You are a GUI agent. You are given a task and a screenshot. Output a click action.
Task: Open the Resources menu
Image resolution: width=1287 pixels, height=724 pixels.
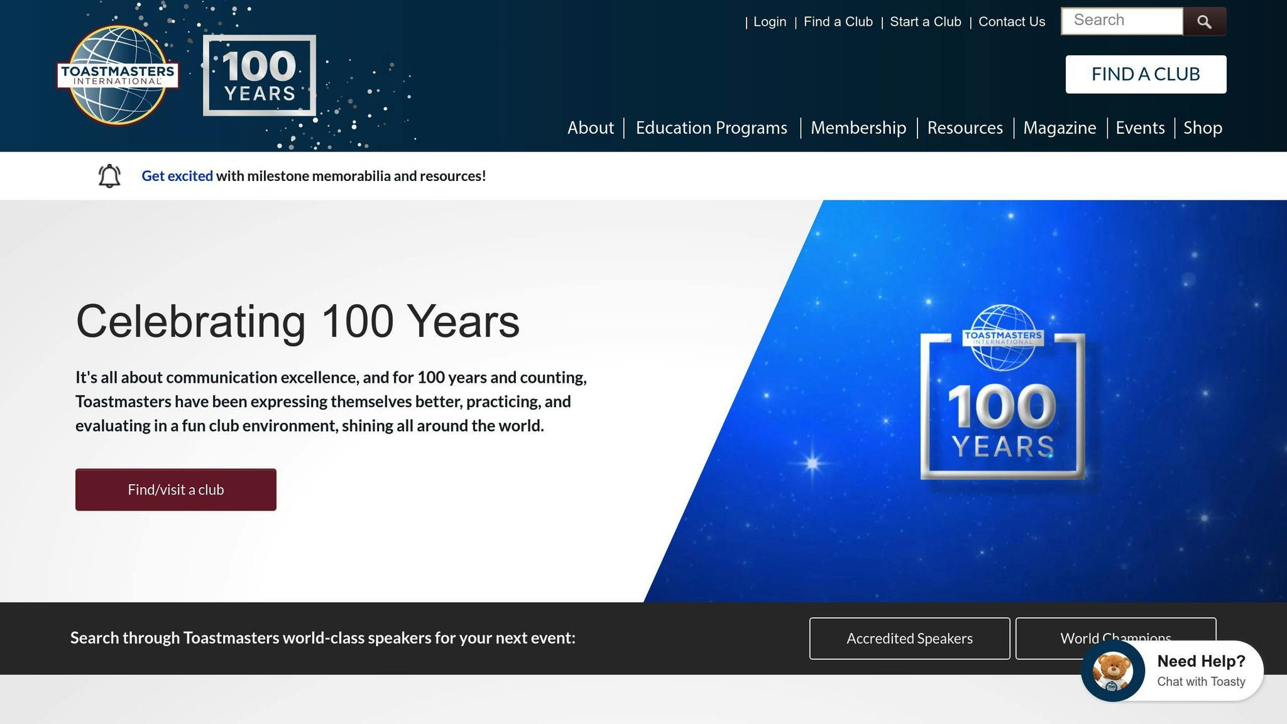tap(965, 128)
